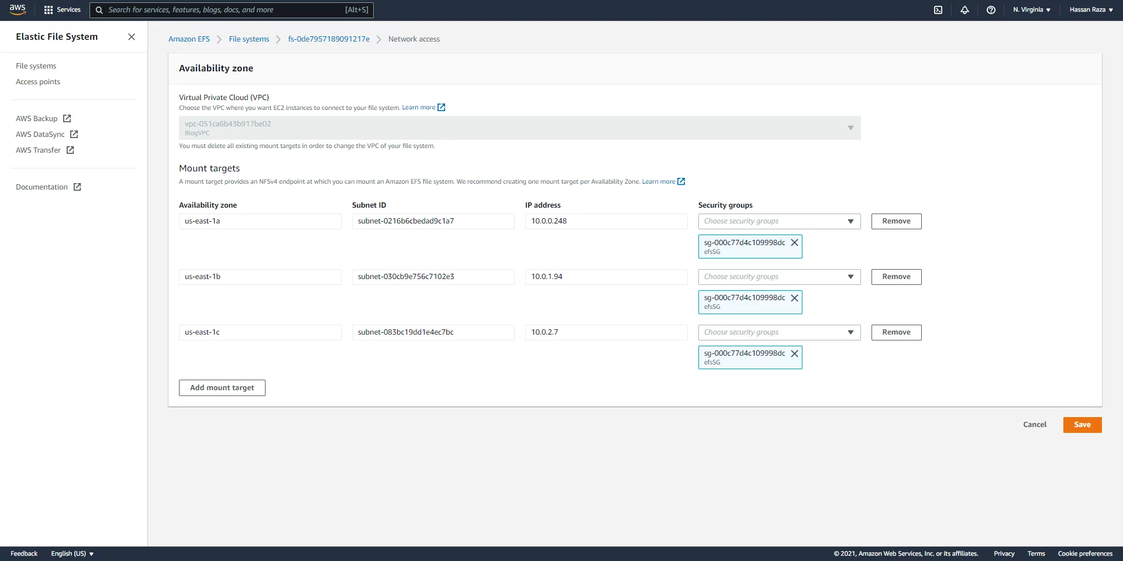Click the external link icon next to AWS Transfer
This screenshot has height=561, width=1123.
tap(70, 150)
